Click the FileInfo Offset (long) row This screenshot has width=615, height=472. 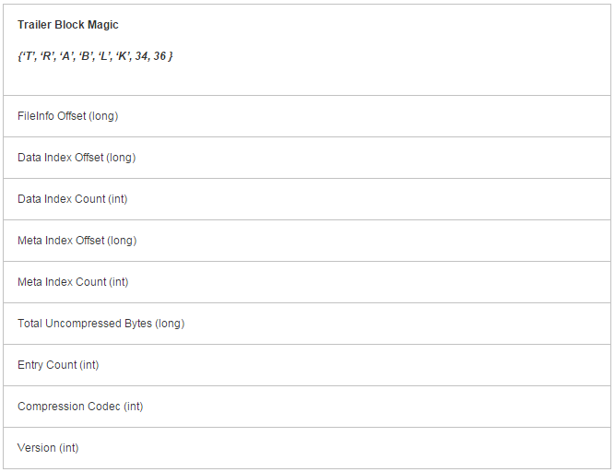point(307,116)
